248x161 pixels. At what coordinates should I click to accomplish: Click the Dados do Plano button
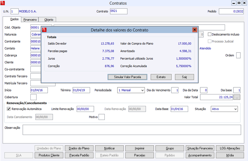pos(79,149)
